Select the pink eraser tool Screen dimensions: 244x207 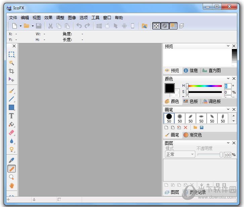point(11,133)
